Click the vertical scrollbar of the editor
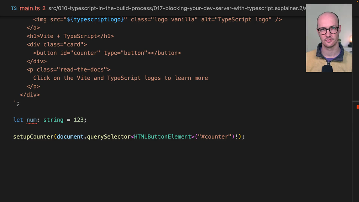Screen dimensions: 359x202 [356, 150]
